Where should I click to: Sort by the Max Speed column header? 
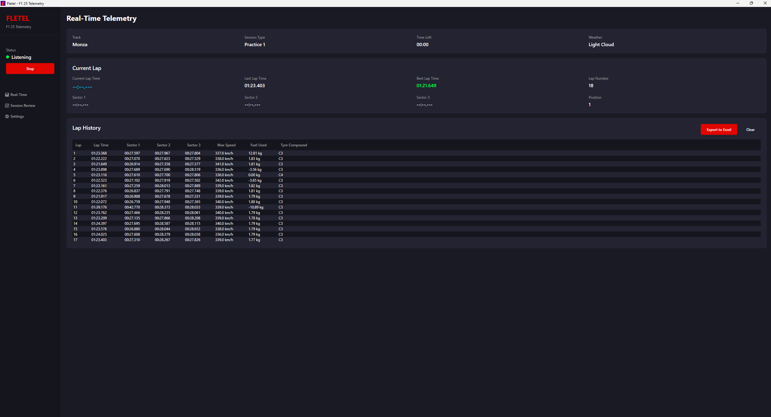click(x=226, y=145)
